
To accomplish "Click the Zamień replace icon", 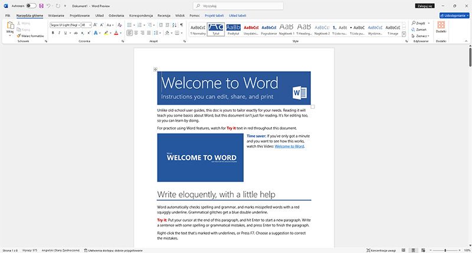I will tap(419, 29).
